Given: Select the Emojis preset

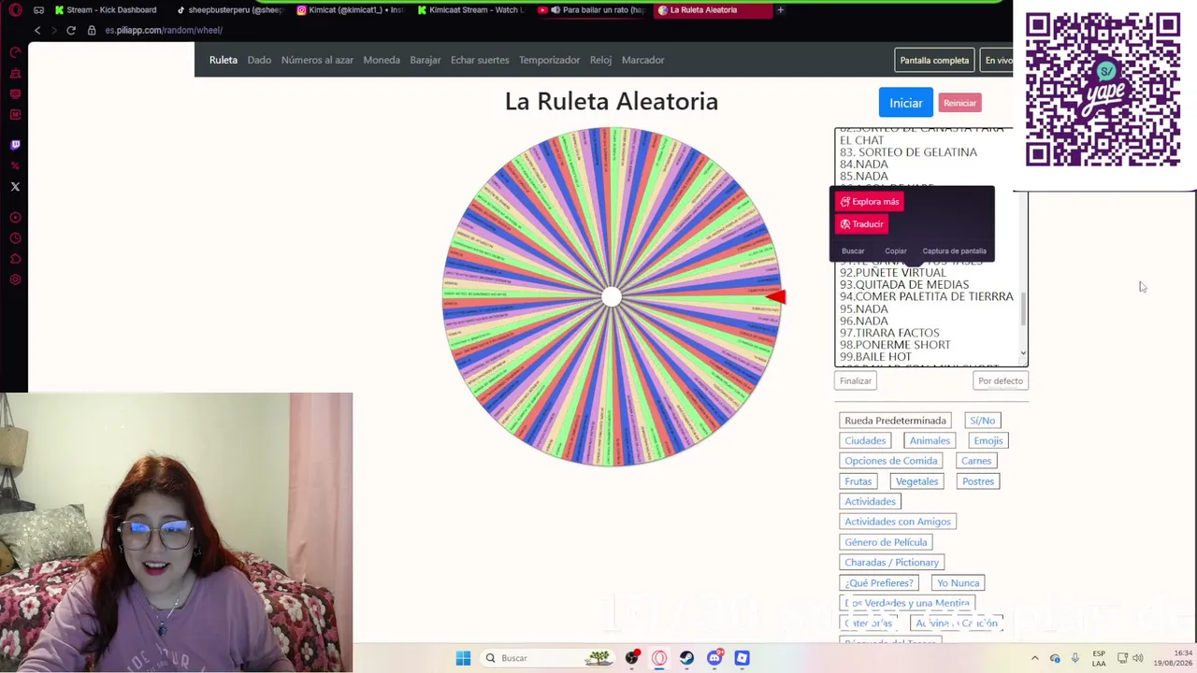Looking at the screenshot, I should click(x=988, y=440).
